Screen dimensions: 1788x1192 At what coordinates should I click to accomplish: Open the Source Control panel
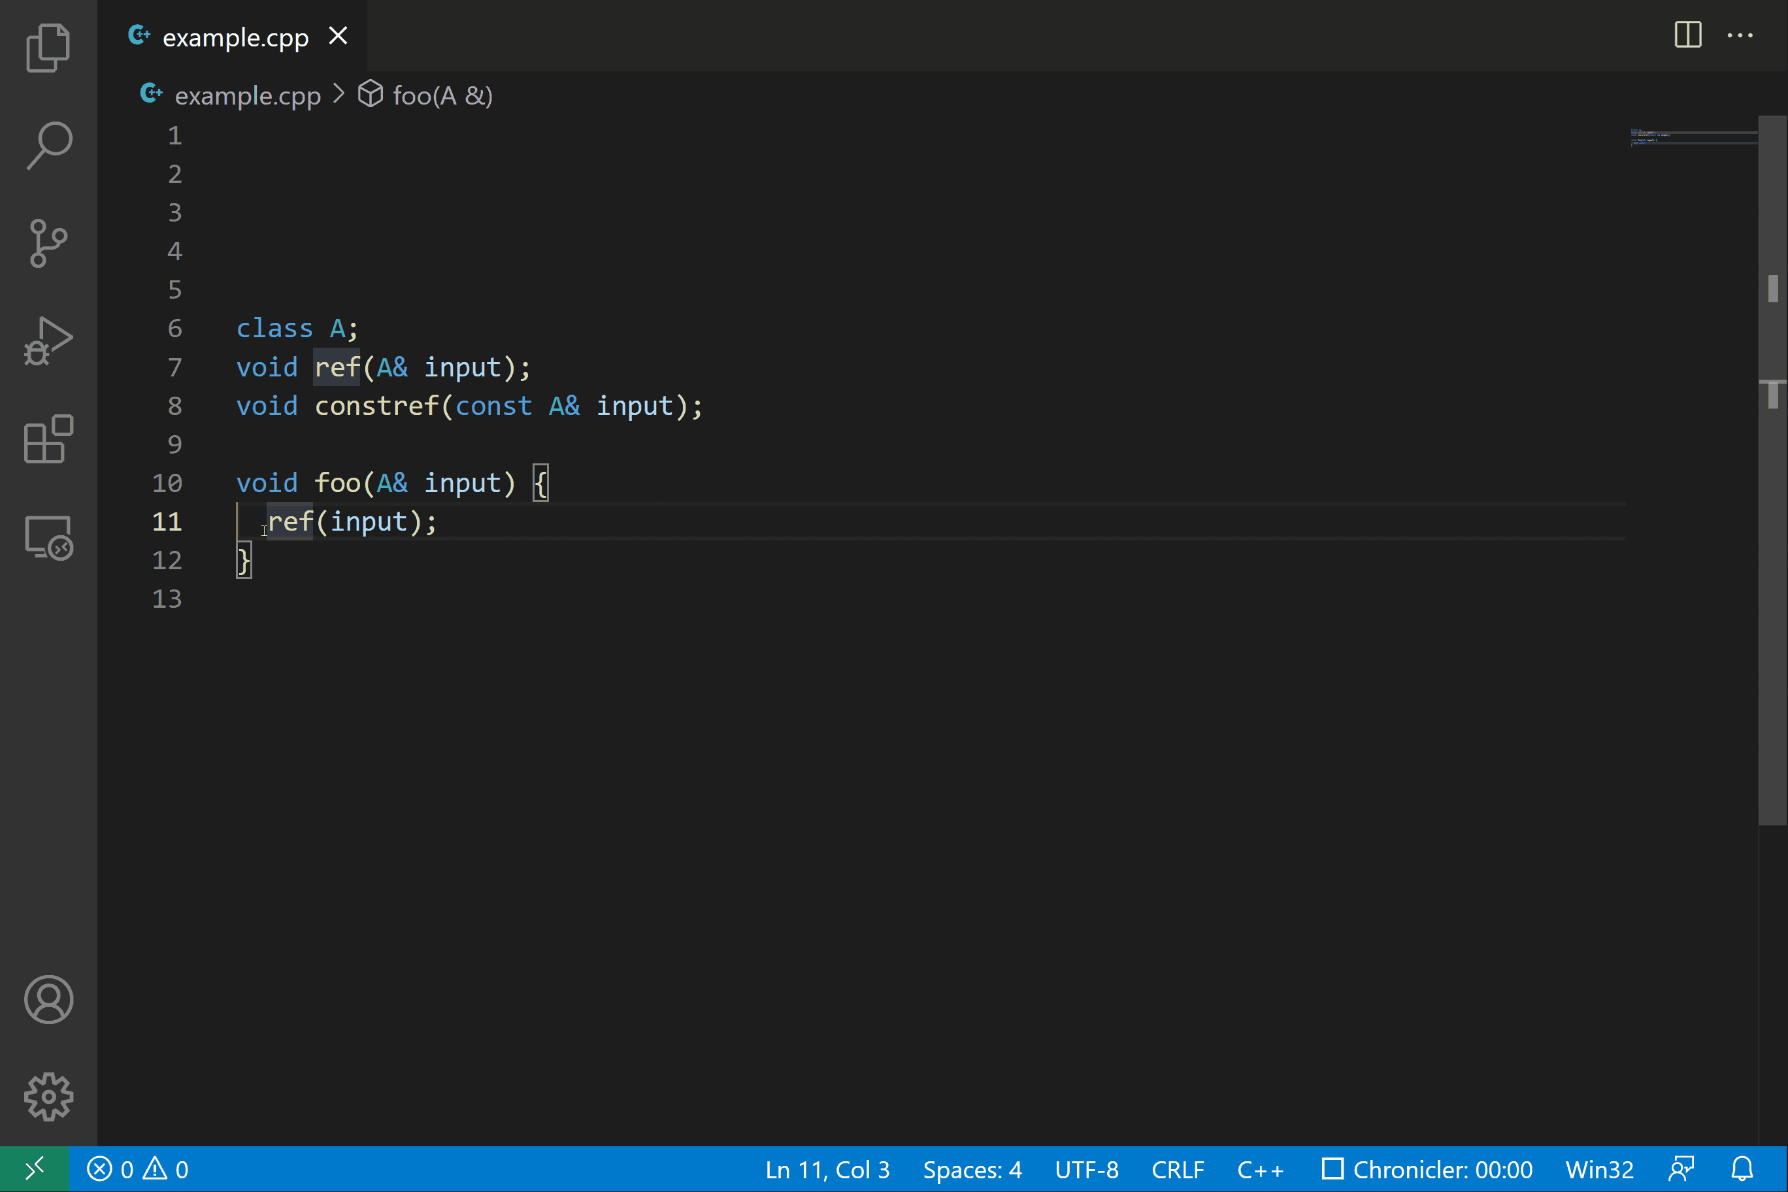(x=48, y=243)
